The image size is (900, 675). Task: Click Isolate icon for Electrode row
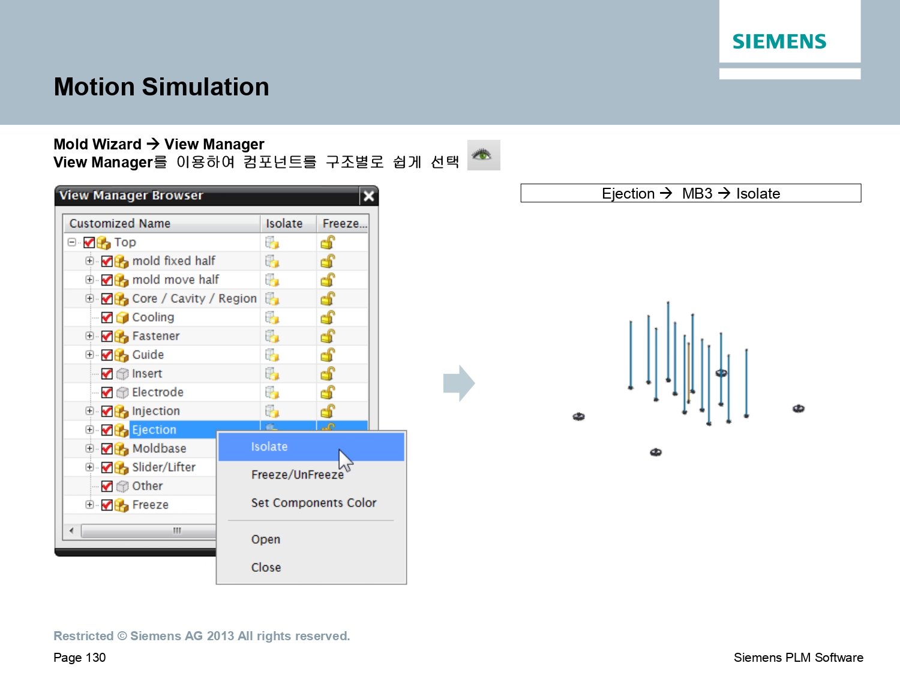coord(272,392)
